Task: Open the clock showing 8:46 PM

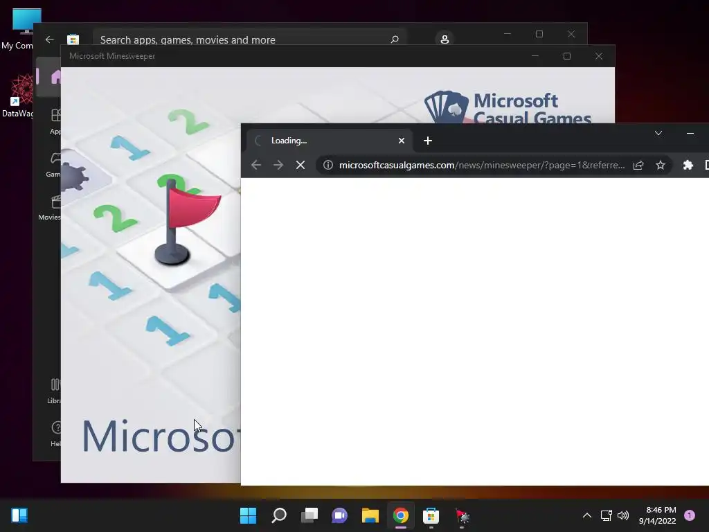Action: (658, 515)
